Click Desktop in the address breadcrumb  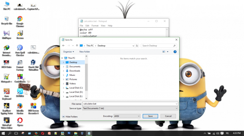tap(101, 46)
